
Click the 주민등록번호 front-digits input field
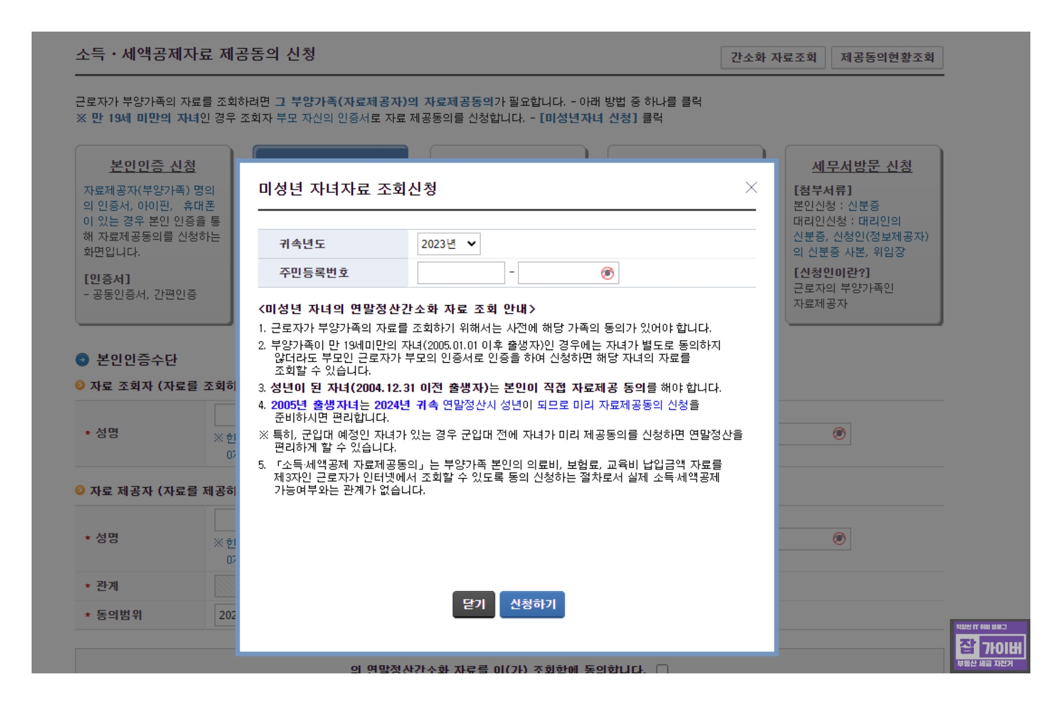(x=461, y=273)
